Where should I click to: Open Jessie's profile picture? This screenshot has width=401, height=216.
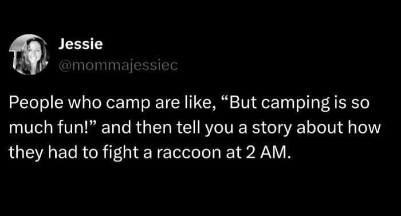(29, 54)
